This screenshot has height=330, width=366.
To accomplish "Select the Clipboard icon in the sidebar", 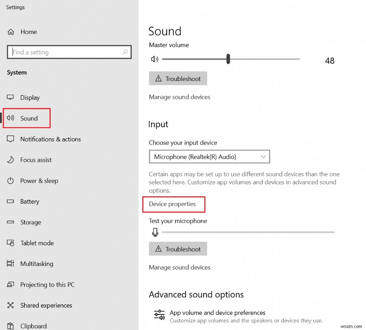I will [10, 325].
